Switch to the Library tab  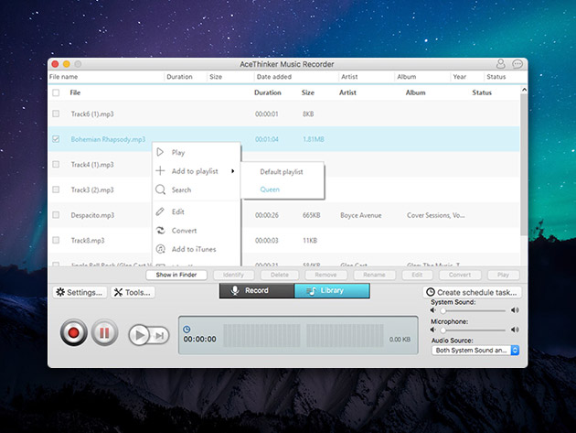point(332,290)
